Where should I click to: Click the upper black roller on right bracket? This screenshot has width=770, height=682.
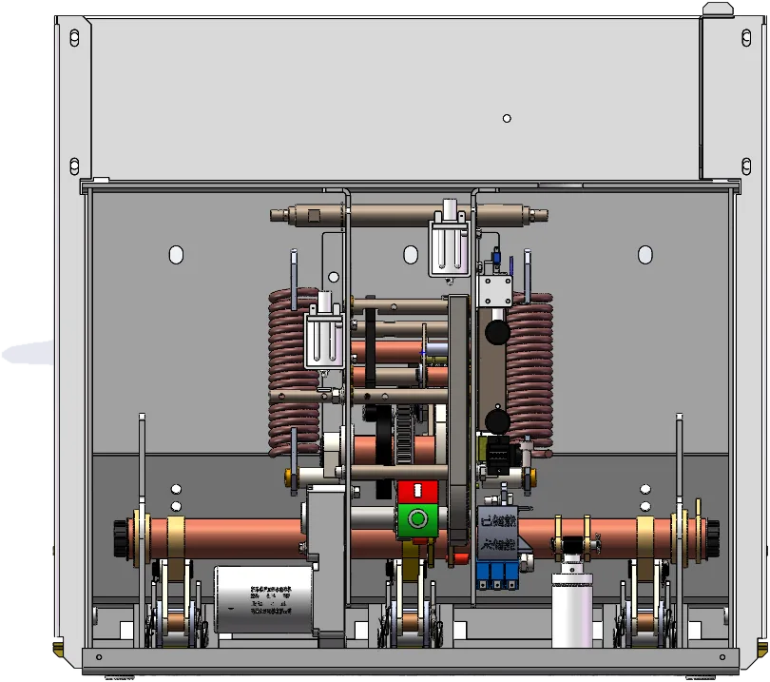pyautogui.click(x=497, y=332)
